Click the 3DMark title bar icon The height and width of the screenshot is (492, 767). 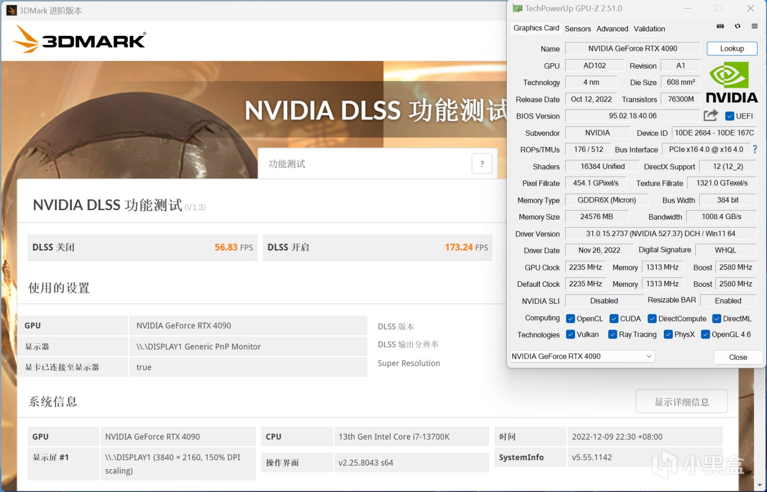11,10
